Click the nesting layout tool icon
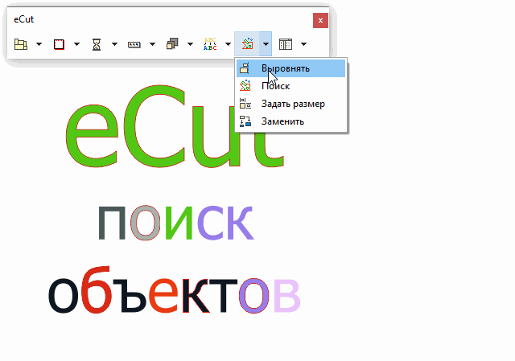 [x=21, y=44]
